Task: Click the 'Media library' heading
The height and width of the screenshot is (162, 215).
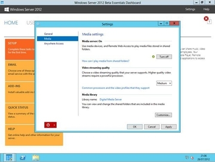Action: [x=89, y=95]
